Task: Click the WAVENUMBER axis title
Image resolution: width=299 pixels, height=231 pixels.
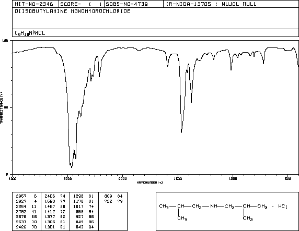Action: [149, 183]
